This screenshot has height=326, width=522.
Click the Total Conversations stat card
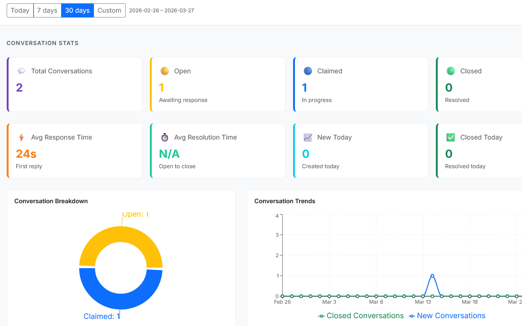[74, 84]
